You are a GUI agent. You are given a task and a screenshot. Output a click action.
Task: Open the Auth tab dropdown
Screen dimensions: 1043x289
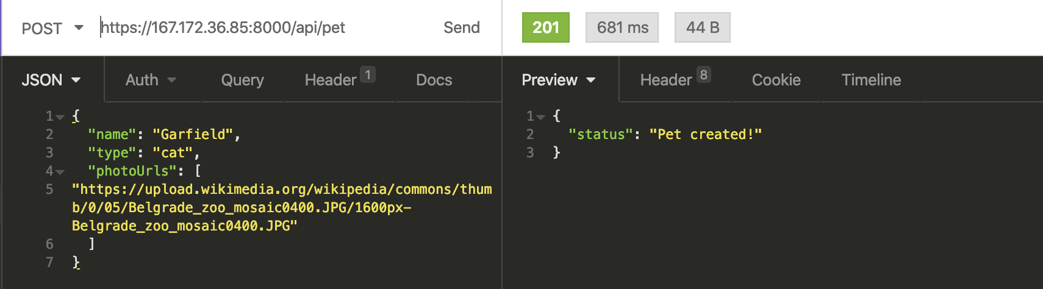(151, 80)
